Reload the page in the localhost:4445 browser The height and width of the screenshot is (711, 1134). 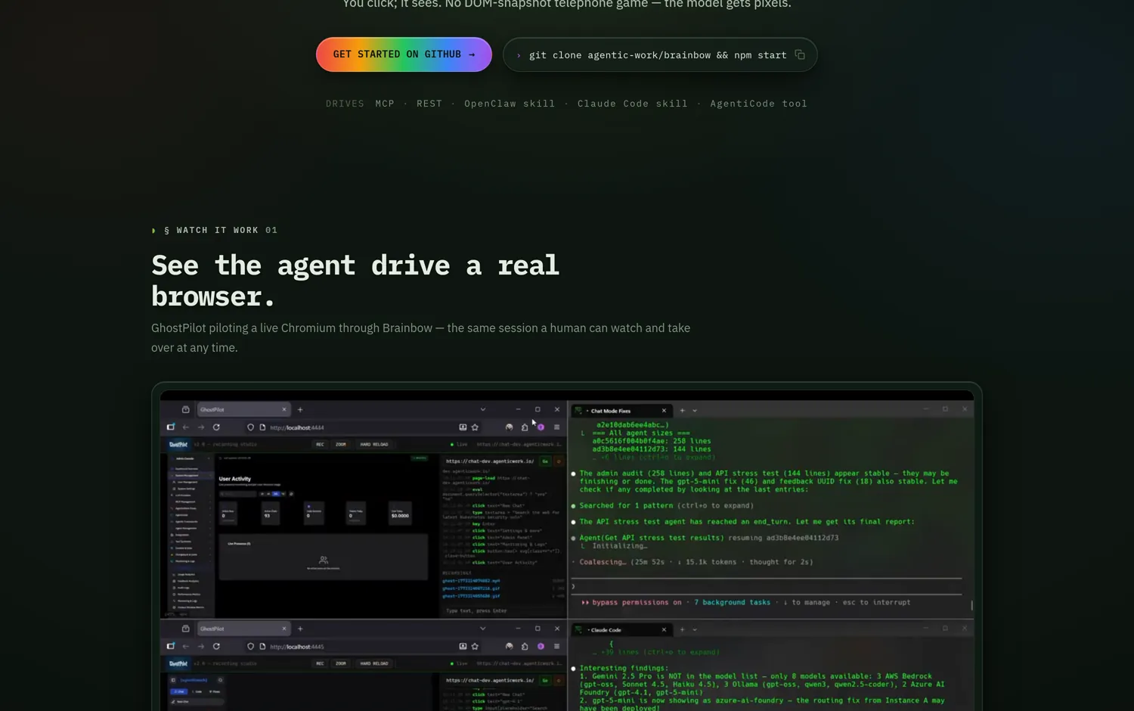216,647
